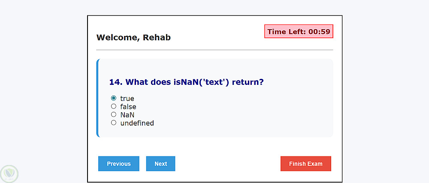This screenshot has height=183, width=429.
Task: Choose the "false" radio button
Action: [114, 106]
